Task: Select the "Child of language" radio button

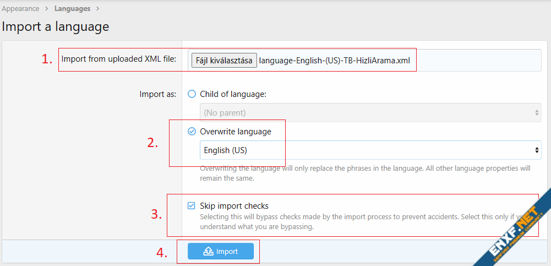Action: tap(192, 94)
